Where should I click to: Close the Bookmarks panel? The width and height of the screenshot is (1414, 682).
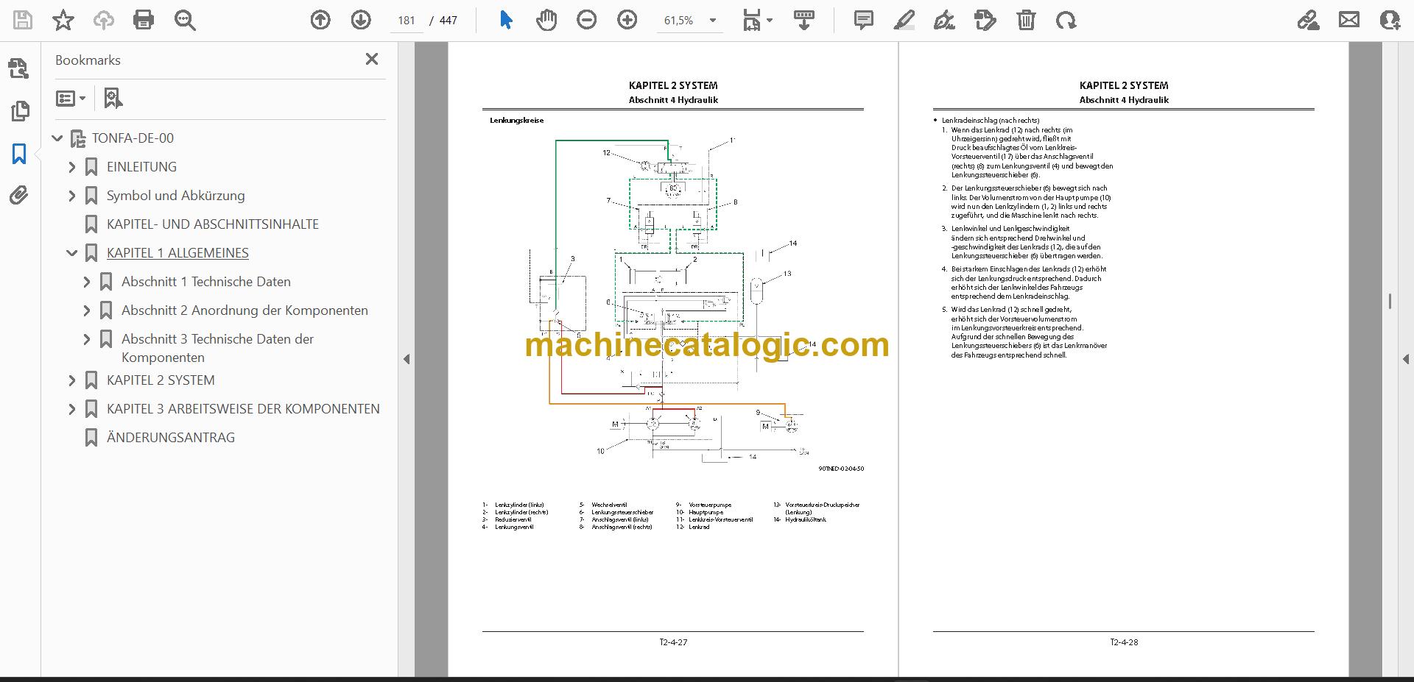372,59
